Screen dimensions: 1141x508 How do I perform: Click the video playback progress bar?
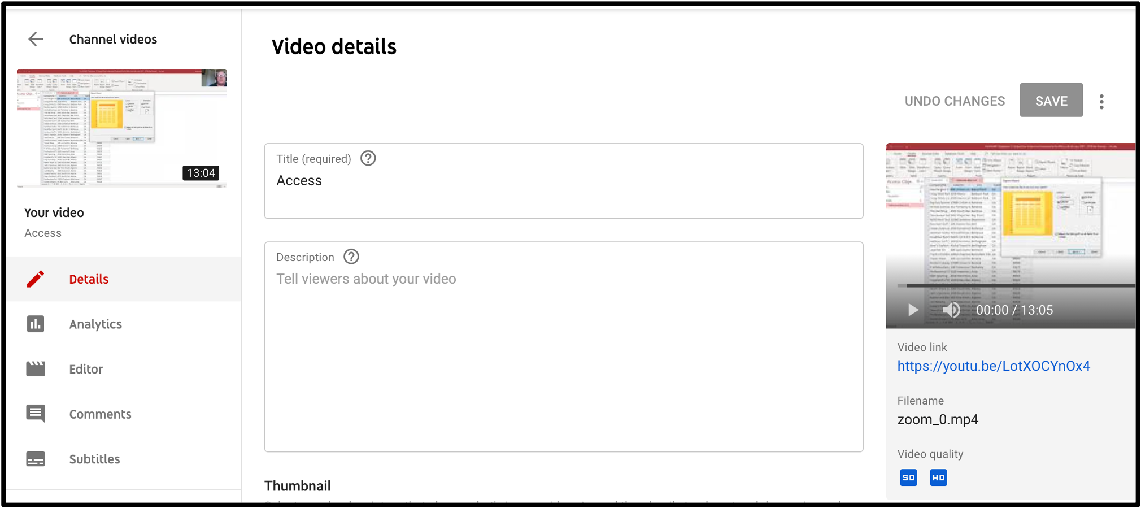point(1011,285)
